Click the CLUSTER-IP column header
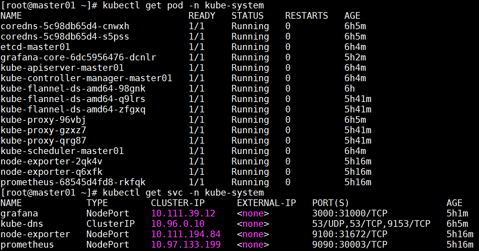Screen dimensions: 479x251 tap(178, 203)
